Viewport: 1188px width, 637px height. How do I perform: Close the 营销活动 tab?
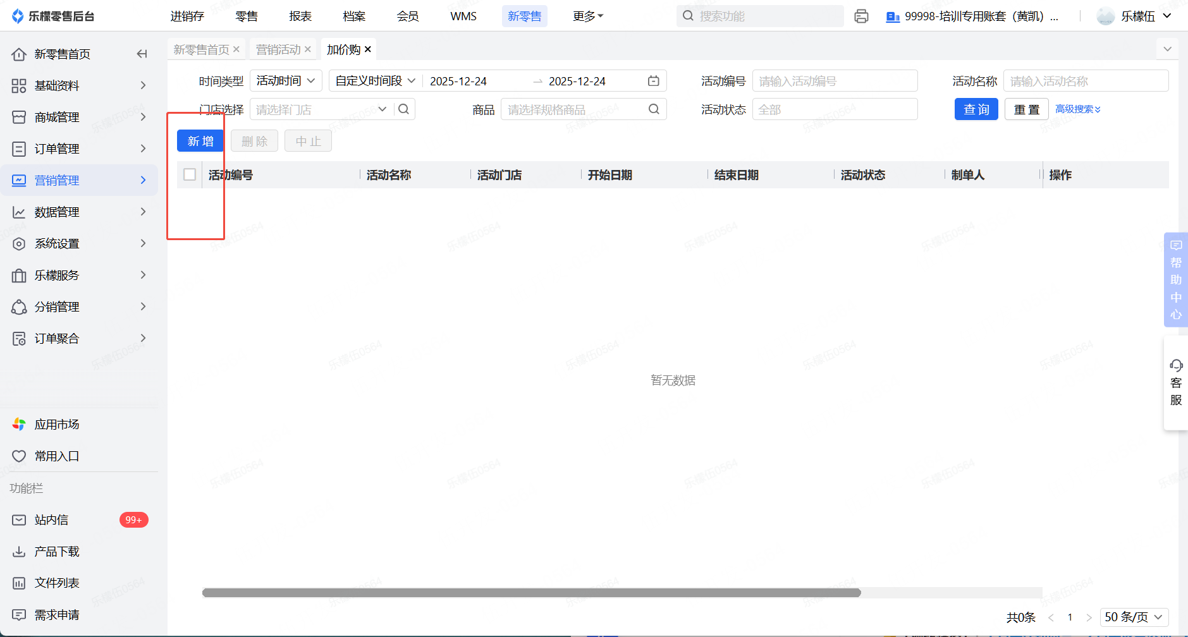coord(308,49)
